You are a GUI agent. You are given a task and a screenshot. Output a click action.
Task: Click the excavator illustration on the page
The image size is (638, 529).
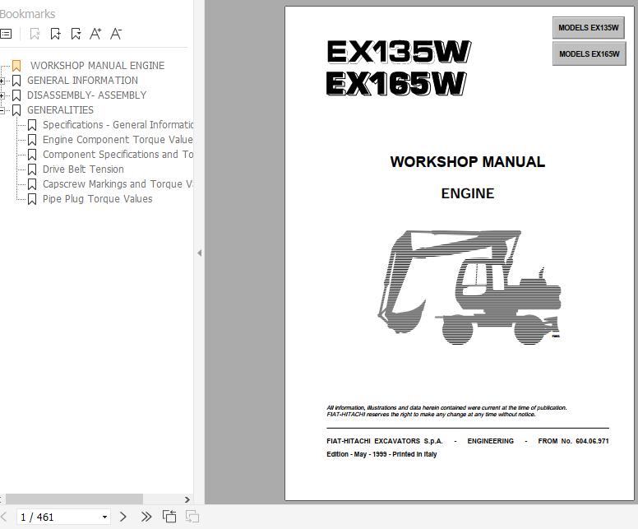click(x=469, y=287)
